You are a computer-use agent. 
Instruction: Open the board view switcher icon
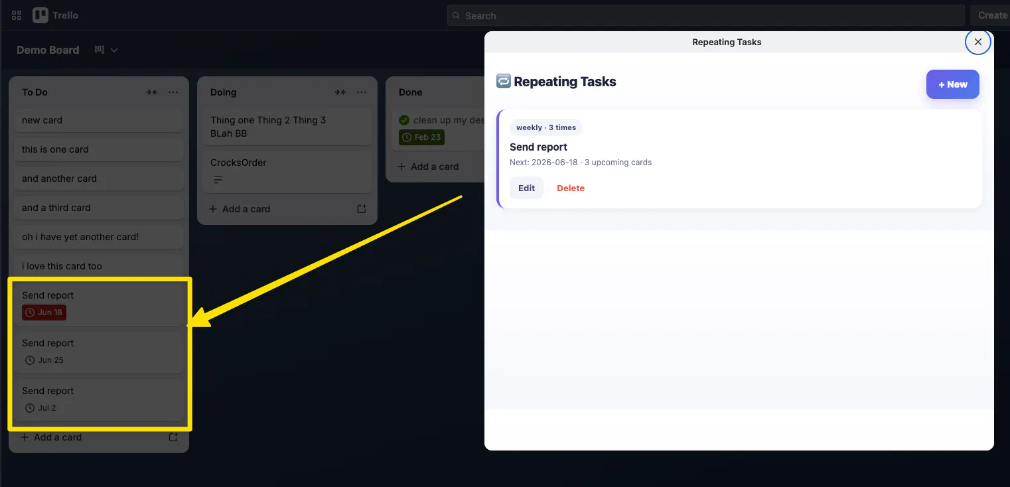pos(100,50)
